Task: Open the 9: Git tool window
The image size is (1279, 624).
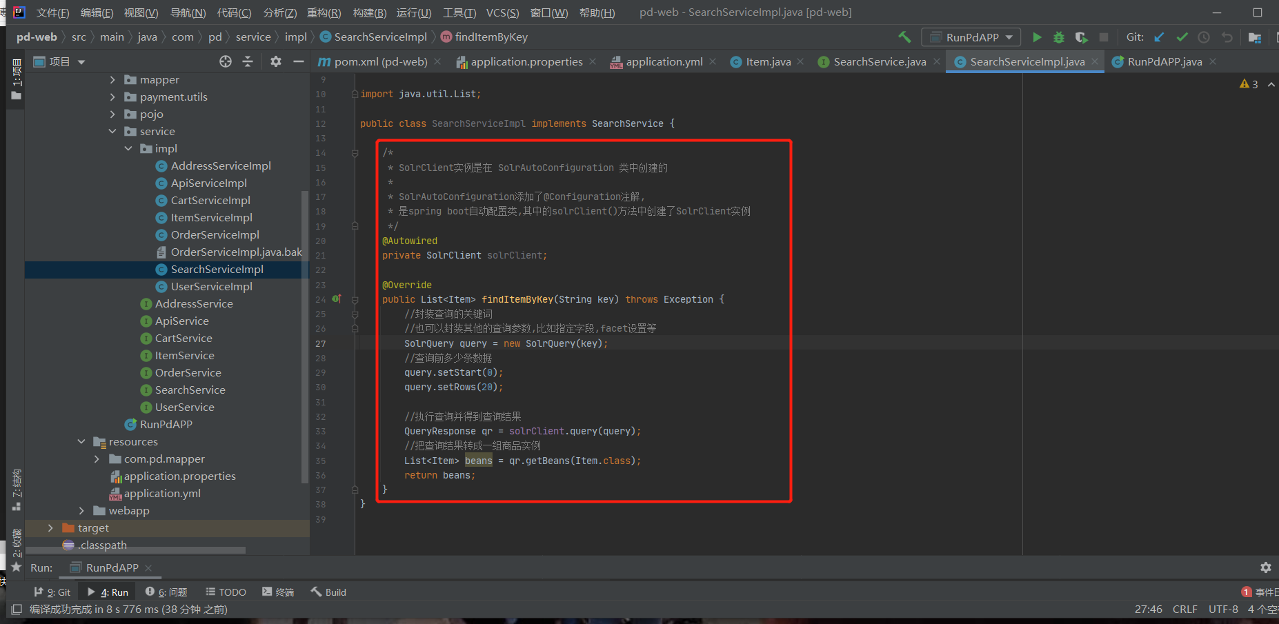Action: tap(52, 592)
